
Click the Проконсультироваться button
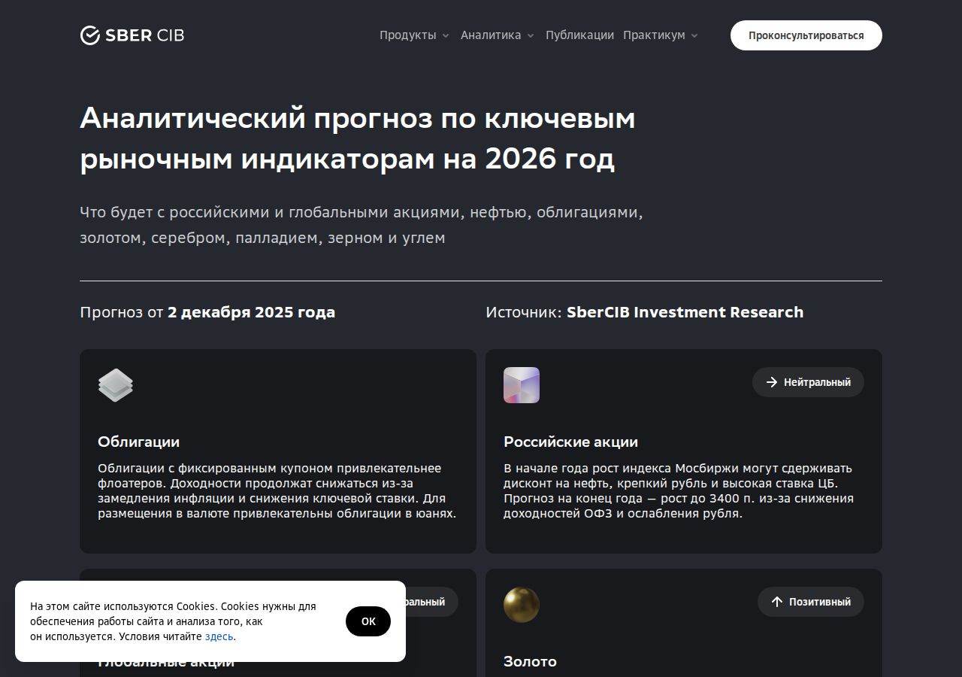(806, 35)
